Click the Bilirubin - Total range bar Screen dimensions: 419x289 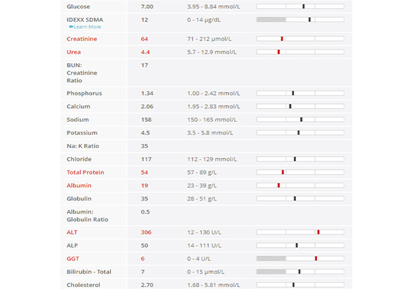coord(300,272)
